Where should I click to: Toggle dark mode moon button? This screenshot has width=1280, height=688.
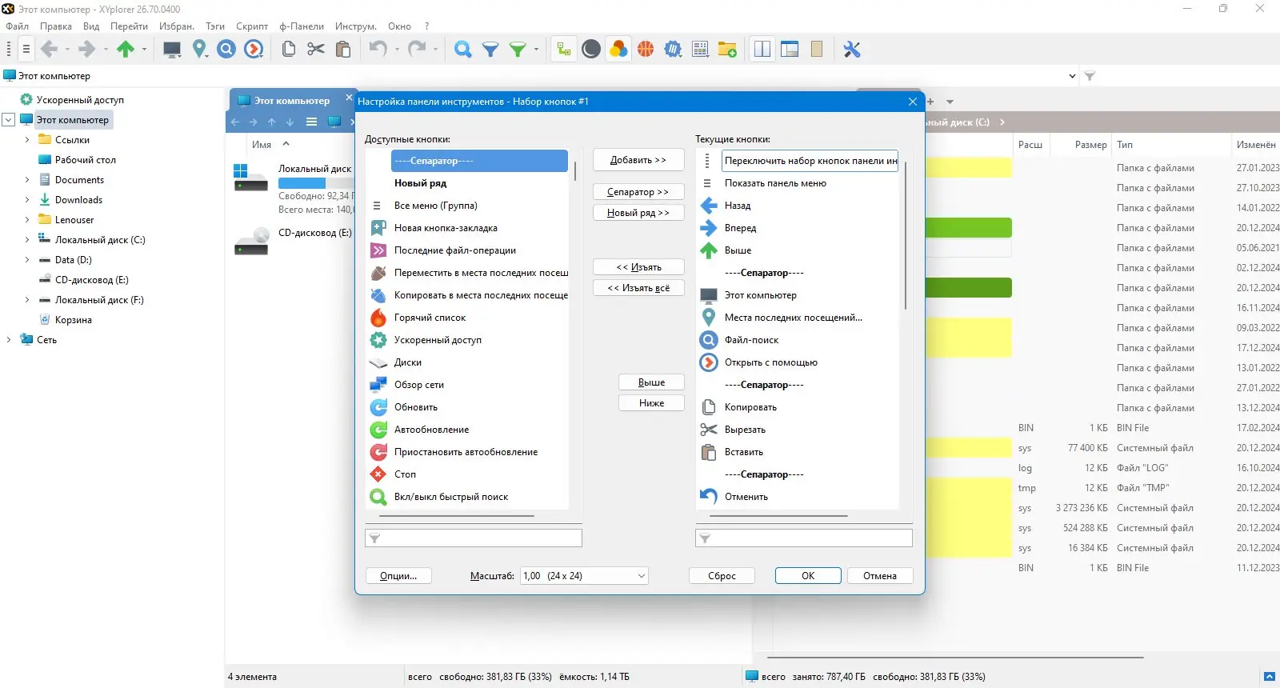click(x=591, y=50)
